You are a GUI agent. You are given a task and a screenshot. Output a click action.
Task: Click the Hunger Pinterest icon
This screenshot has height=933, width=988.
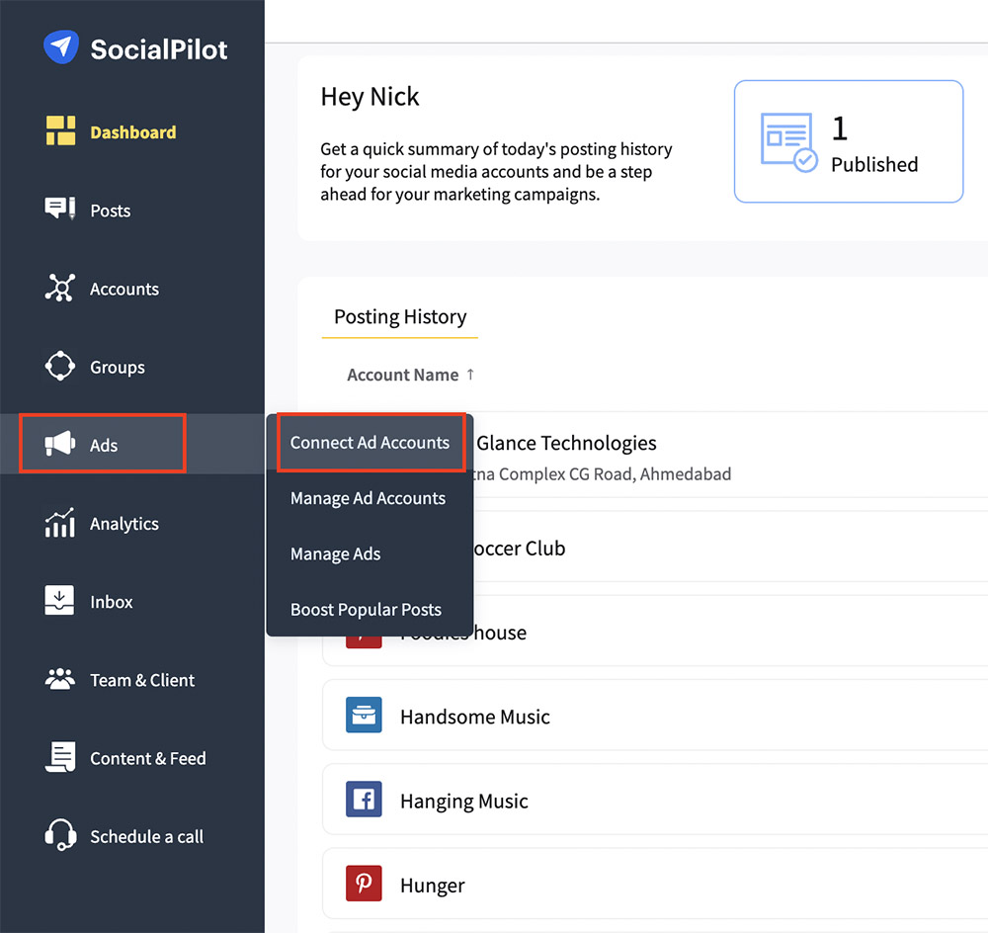pyautogui.click(x=364, y=884)
